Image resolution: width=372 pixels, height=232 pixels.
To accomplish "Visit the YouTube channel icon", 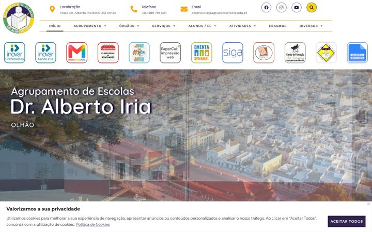I will point(297,8).
